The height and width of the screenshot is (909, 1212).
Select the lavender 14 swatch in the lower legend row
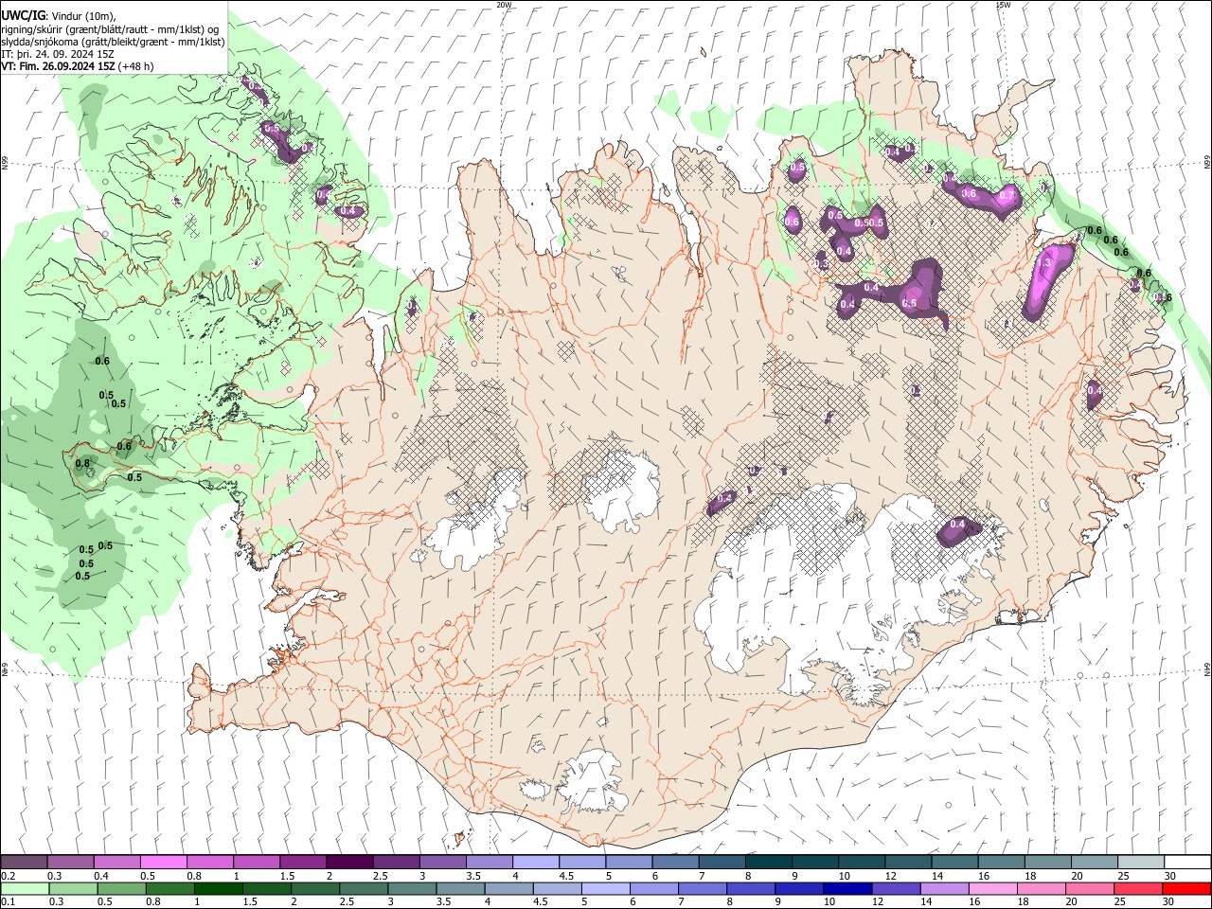(944, 888)
